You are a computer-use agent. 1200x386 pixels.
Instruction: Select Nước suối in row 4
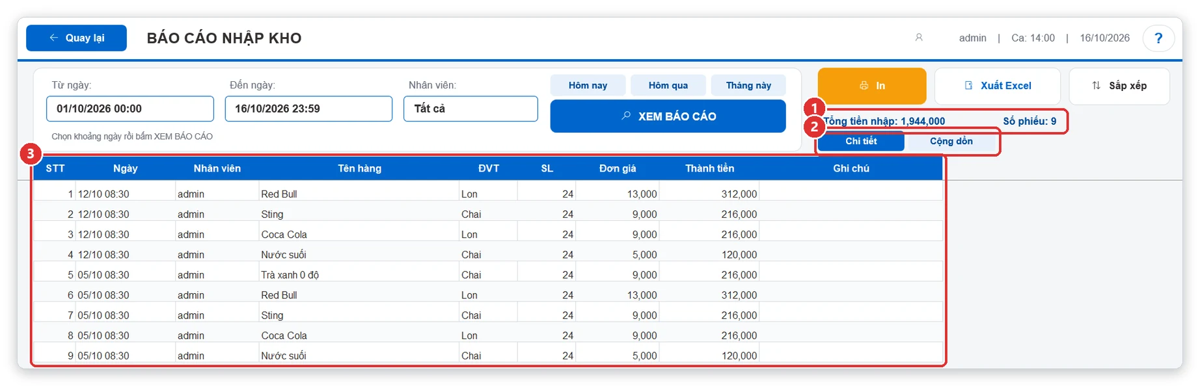point(284,254)
